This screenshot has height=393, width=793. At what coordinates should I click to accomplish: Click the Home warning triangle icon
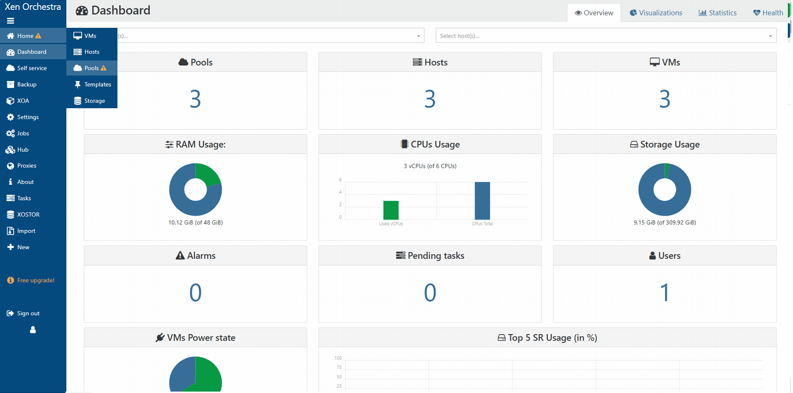pos(38,36)
